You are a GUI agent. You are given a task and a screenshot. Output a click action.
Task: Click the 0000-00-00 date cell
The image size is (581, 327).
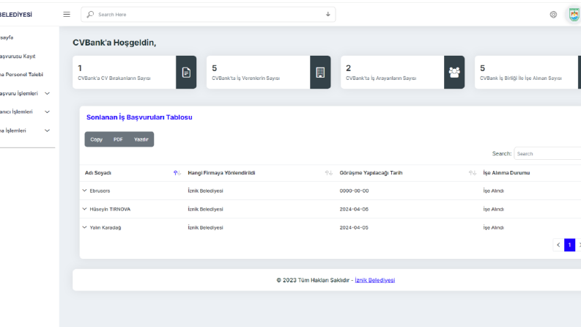(x=354, y=191)
